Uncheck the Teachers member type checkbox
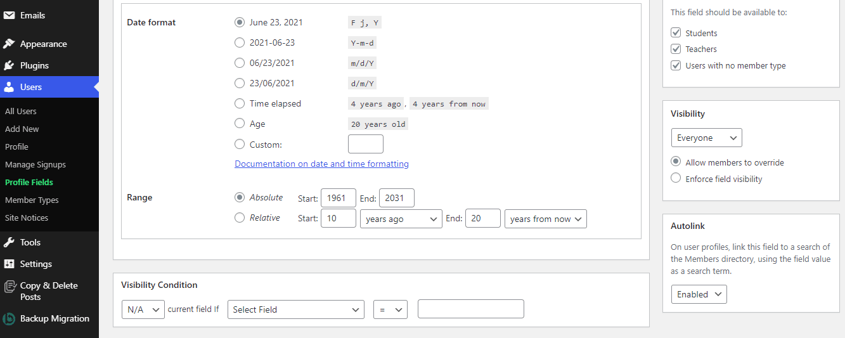Viewport: 845px width, 338px height. point(676,49)
